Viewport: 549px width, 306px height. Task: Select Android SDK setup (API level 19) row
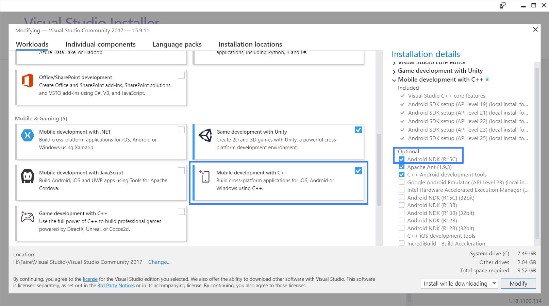tap(464, 104)
